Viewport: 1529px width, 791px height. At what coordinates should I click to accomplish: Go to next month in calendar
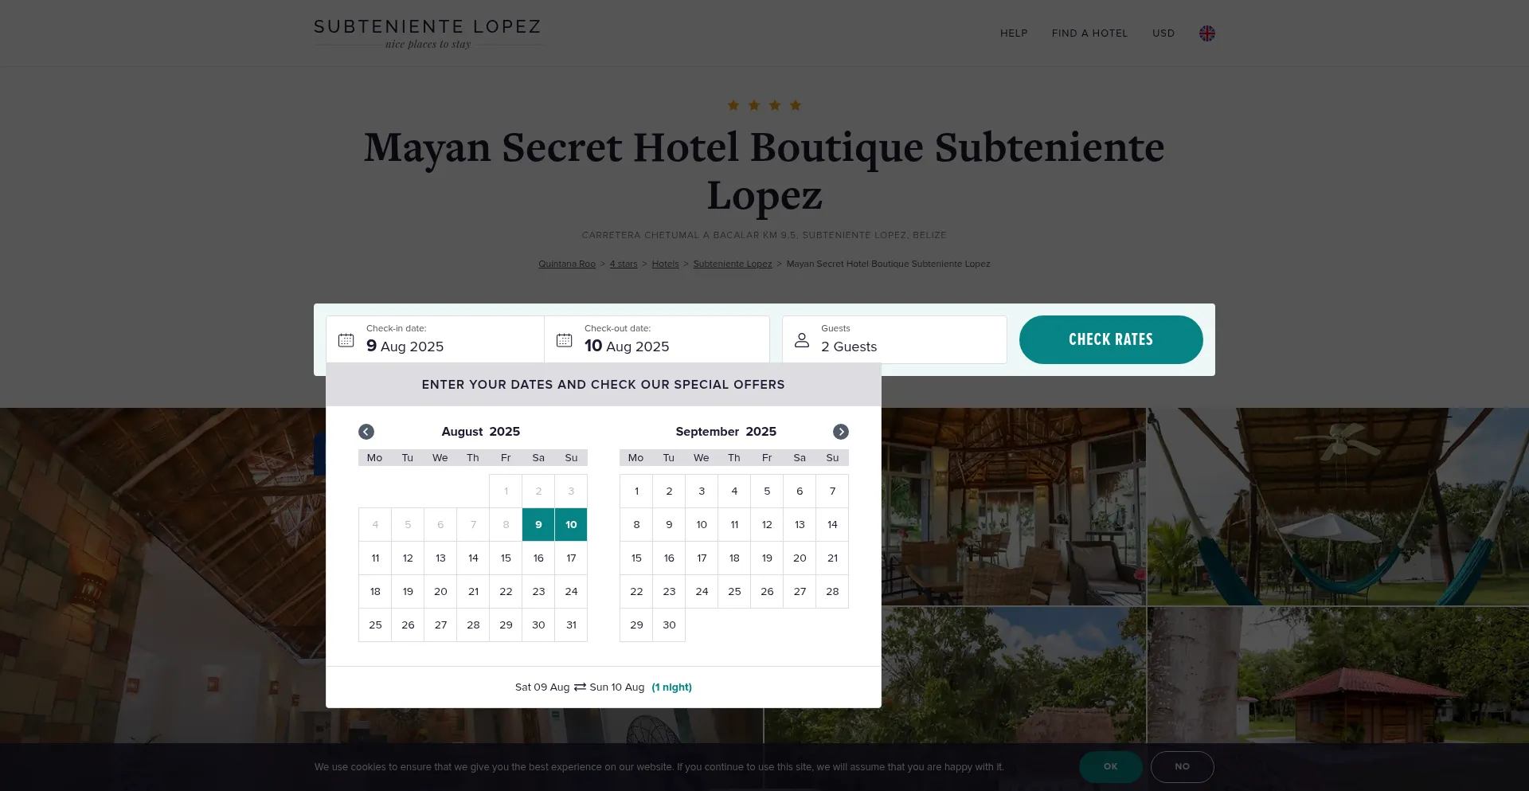[841, 432]
